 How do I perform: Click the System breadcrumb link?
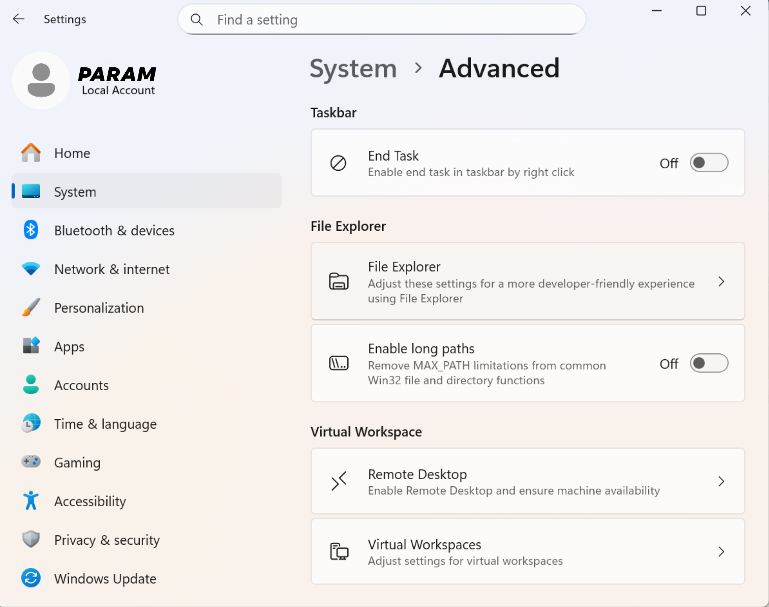point(353,69)
